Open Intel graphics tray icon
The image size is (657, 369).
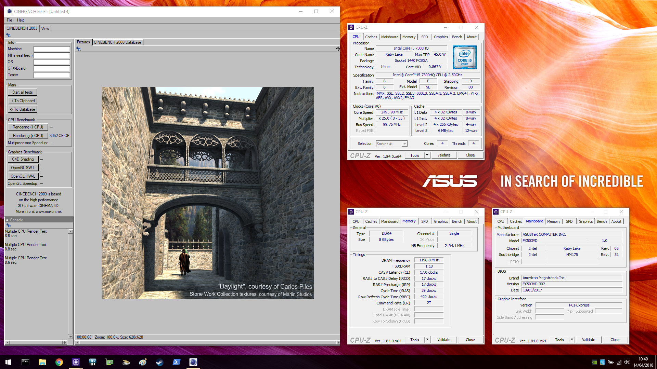pyautogui.click(x=603, y=362)
